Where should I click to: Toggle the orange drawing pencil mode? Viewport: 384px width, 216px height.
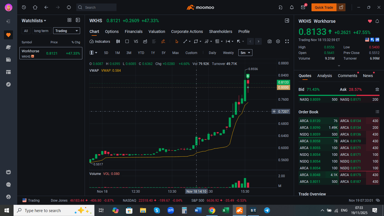pos(163,41)
